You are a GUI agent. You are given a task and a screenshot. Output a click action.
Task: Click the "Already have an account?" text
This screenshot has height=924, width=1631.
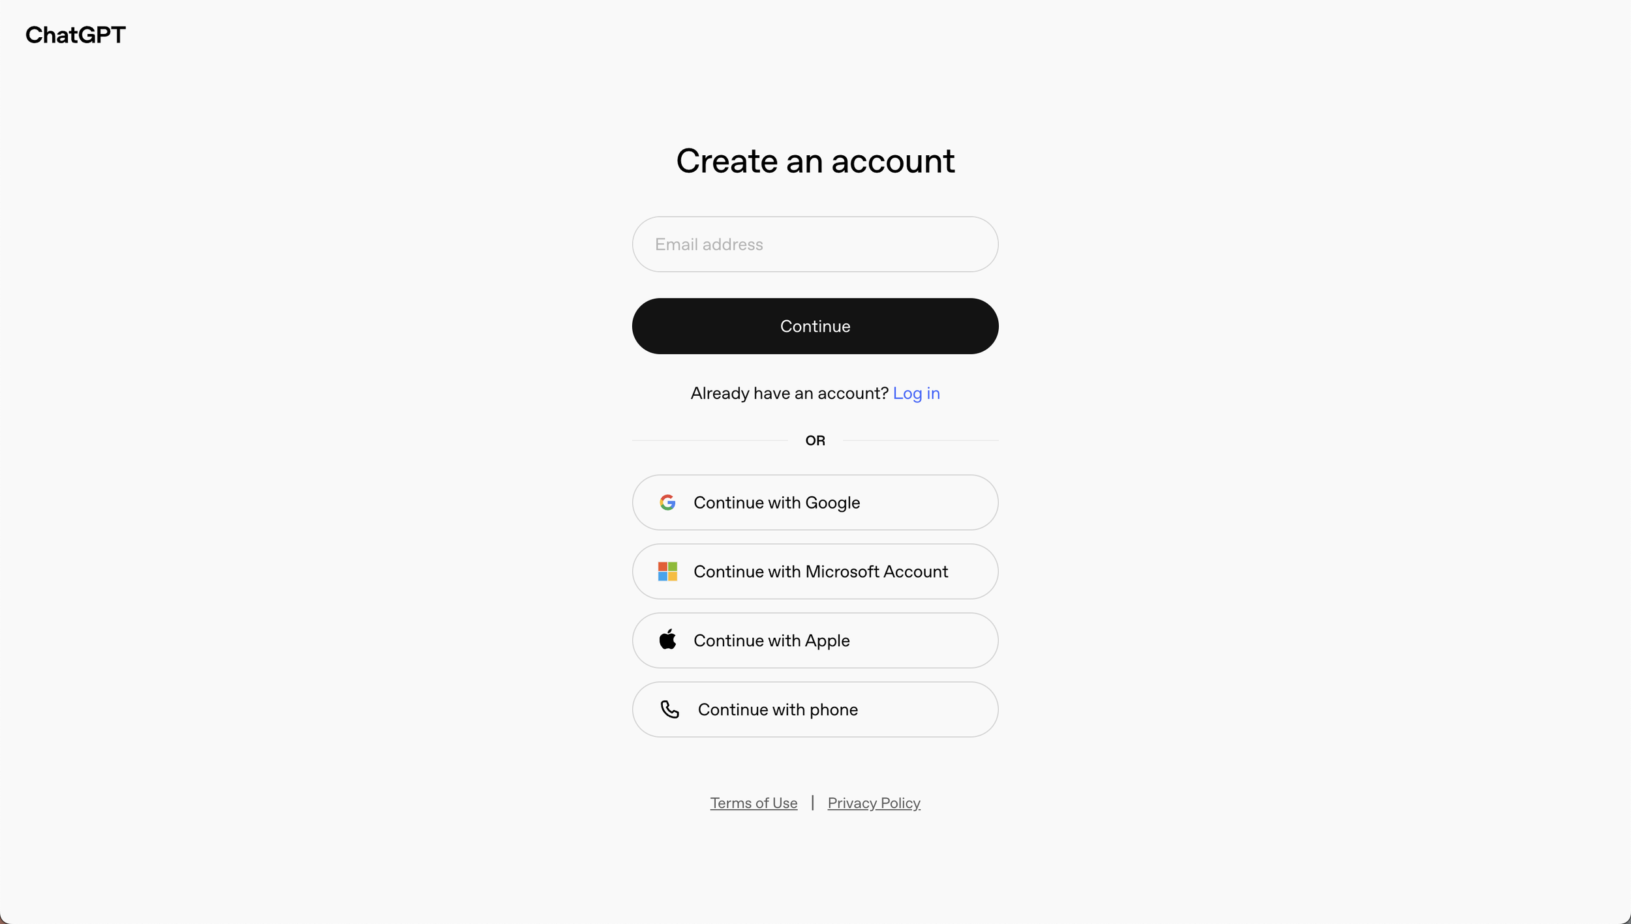click(789, 393)
